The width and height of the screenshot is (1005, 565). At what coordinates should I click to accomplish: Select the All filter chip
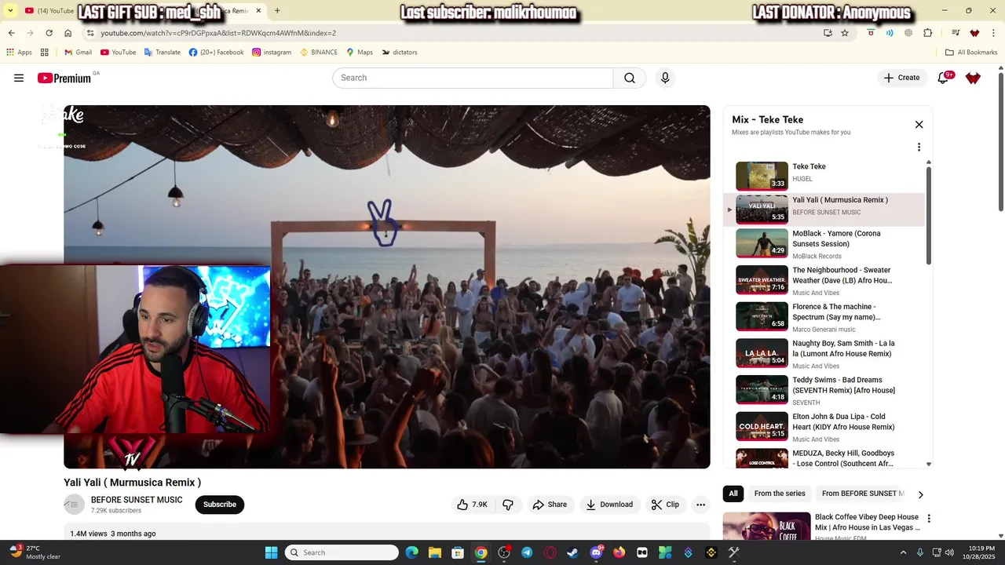click(x=733, y=494)
